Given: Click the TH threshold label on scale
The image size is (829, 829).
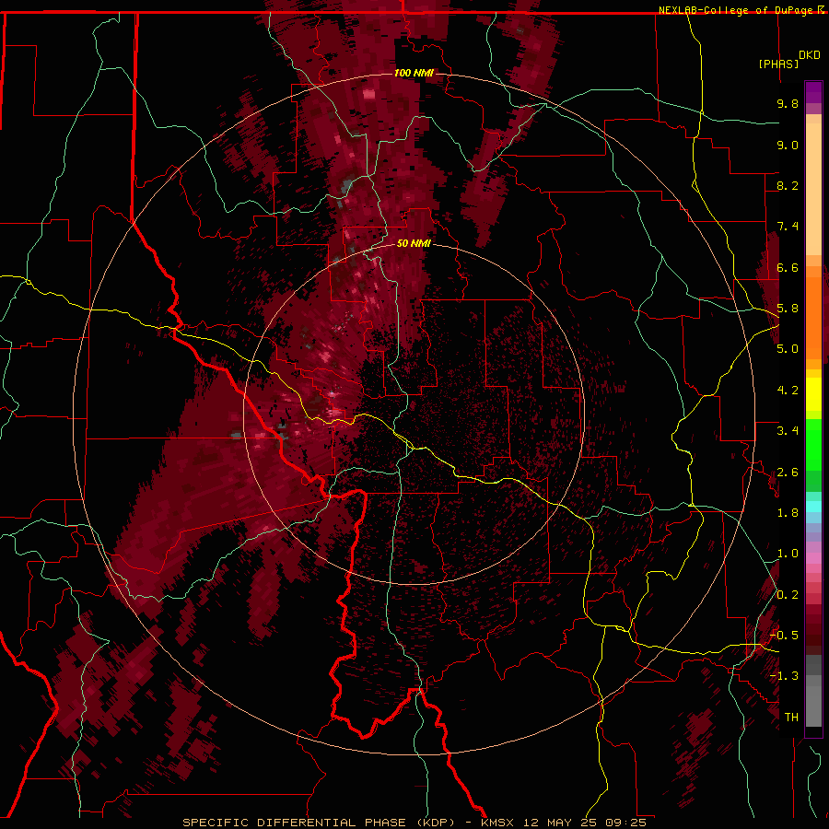Looking at the screenshot, I should coord(791,718).
